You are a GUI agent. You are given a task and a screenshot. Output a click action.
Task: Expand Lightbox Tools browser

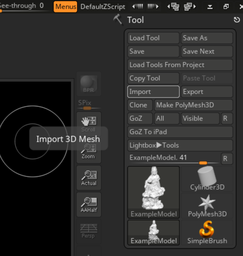[x=180, y=145]
